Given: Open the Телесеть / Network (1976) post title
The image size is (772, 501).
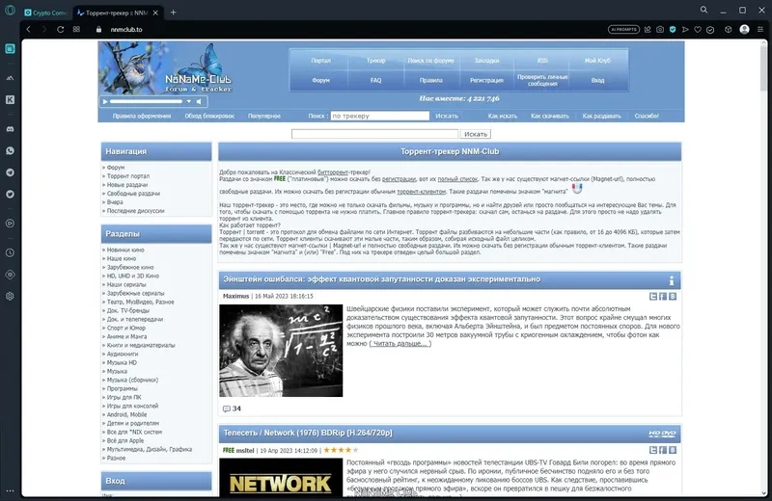Looking at the screenshot, I should (x=308, y=434).
